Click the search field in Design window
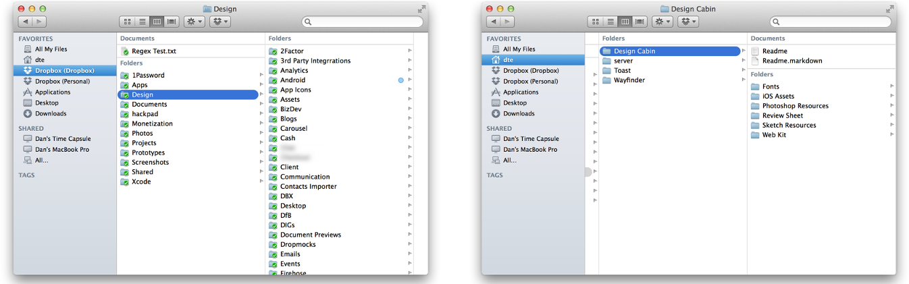 pos(363,22)
